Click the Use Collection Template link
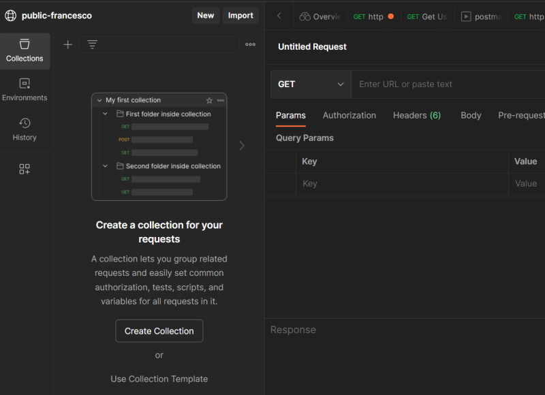 (x=159, y=379)
